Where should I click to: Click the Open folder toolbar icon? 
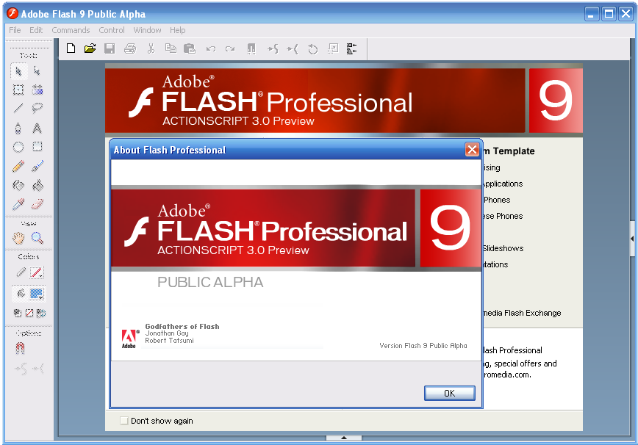pos(90,48)
